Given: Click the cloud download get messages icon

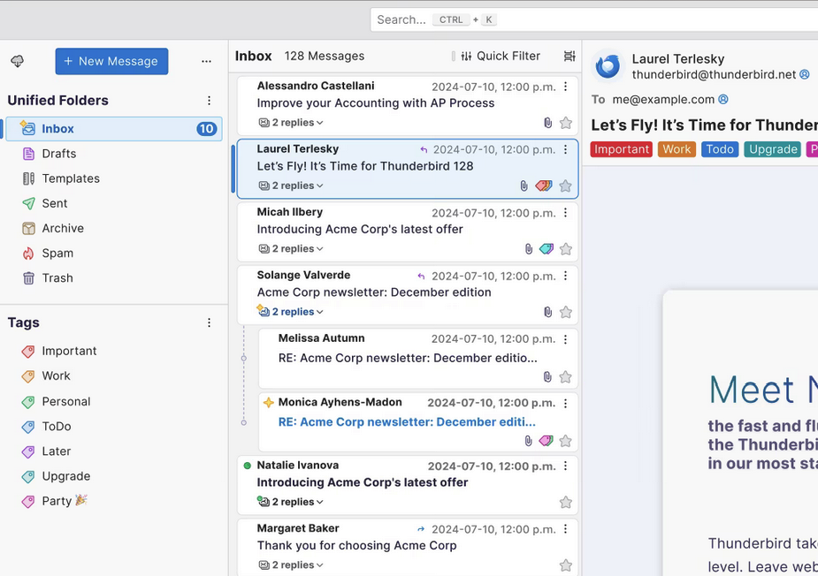Looking at the screenshot, I should point(17,62).
